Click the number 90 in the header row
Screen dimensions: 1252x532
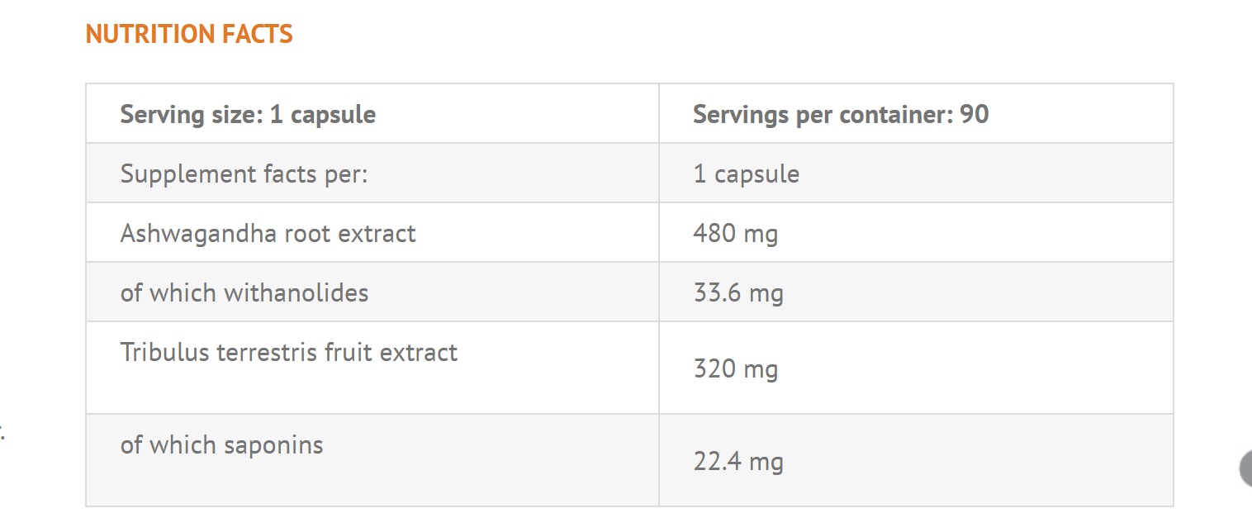point(975,114)
